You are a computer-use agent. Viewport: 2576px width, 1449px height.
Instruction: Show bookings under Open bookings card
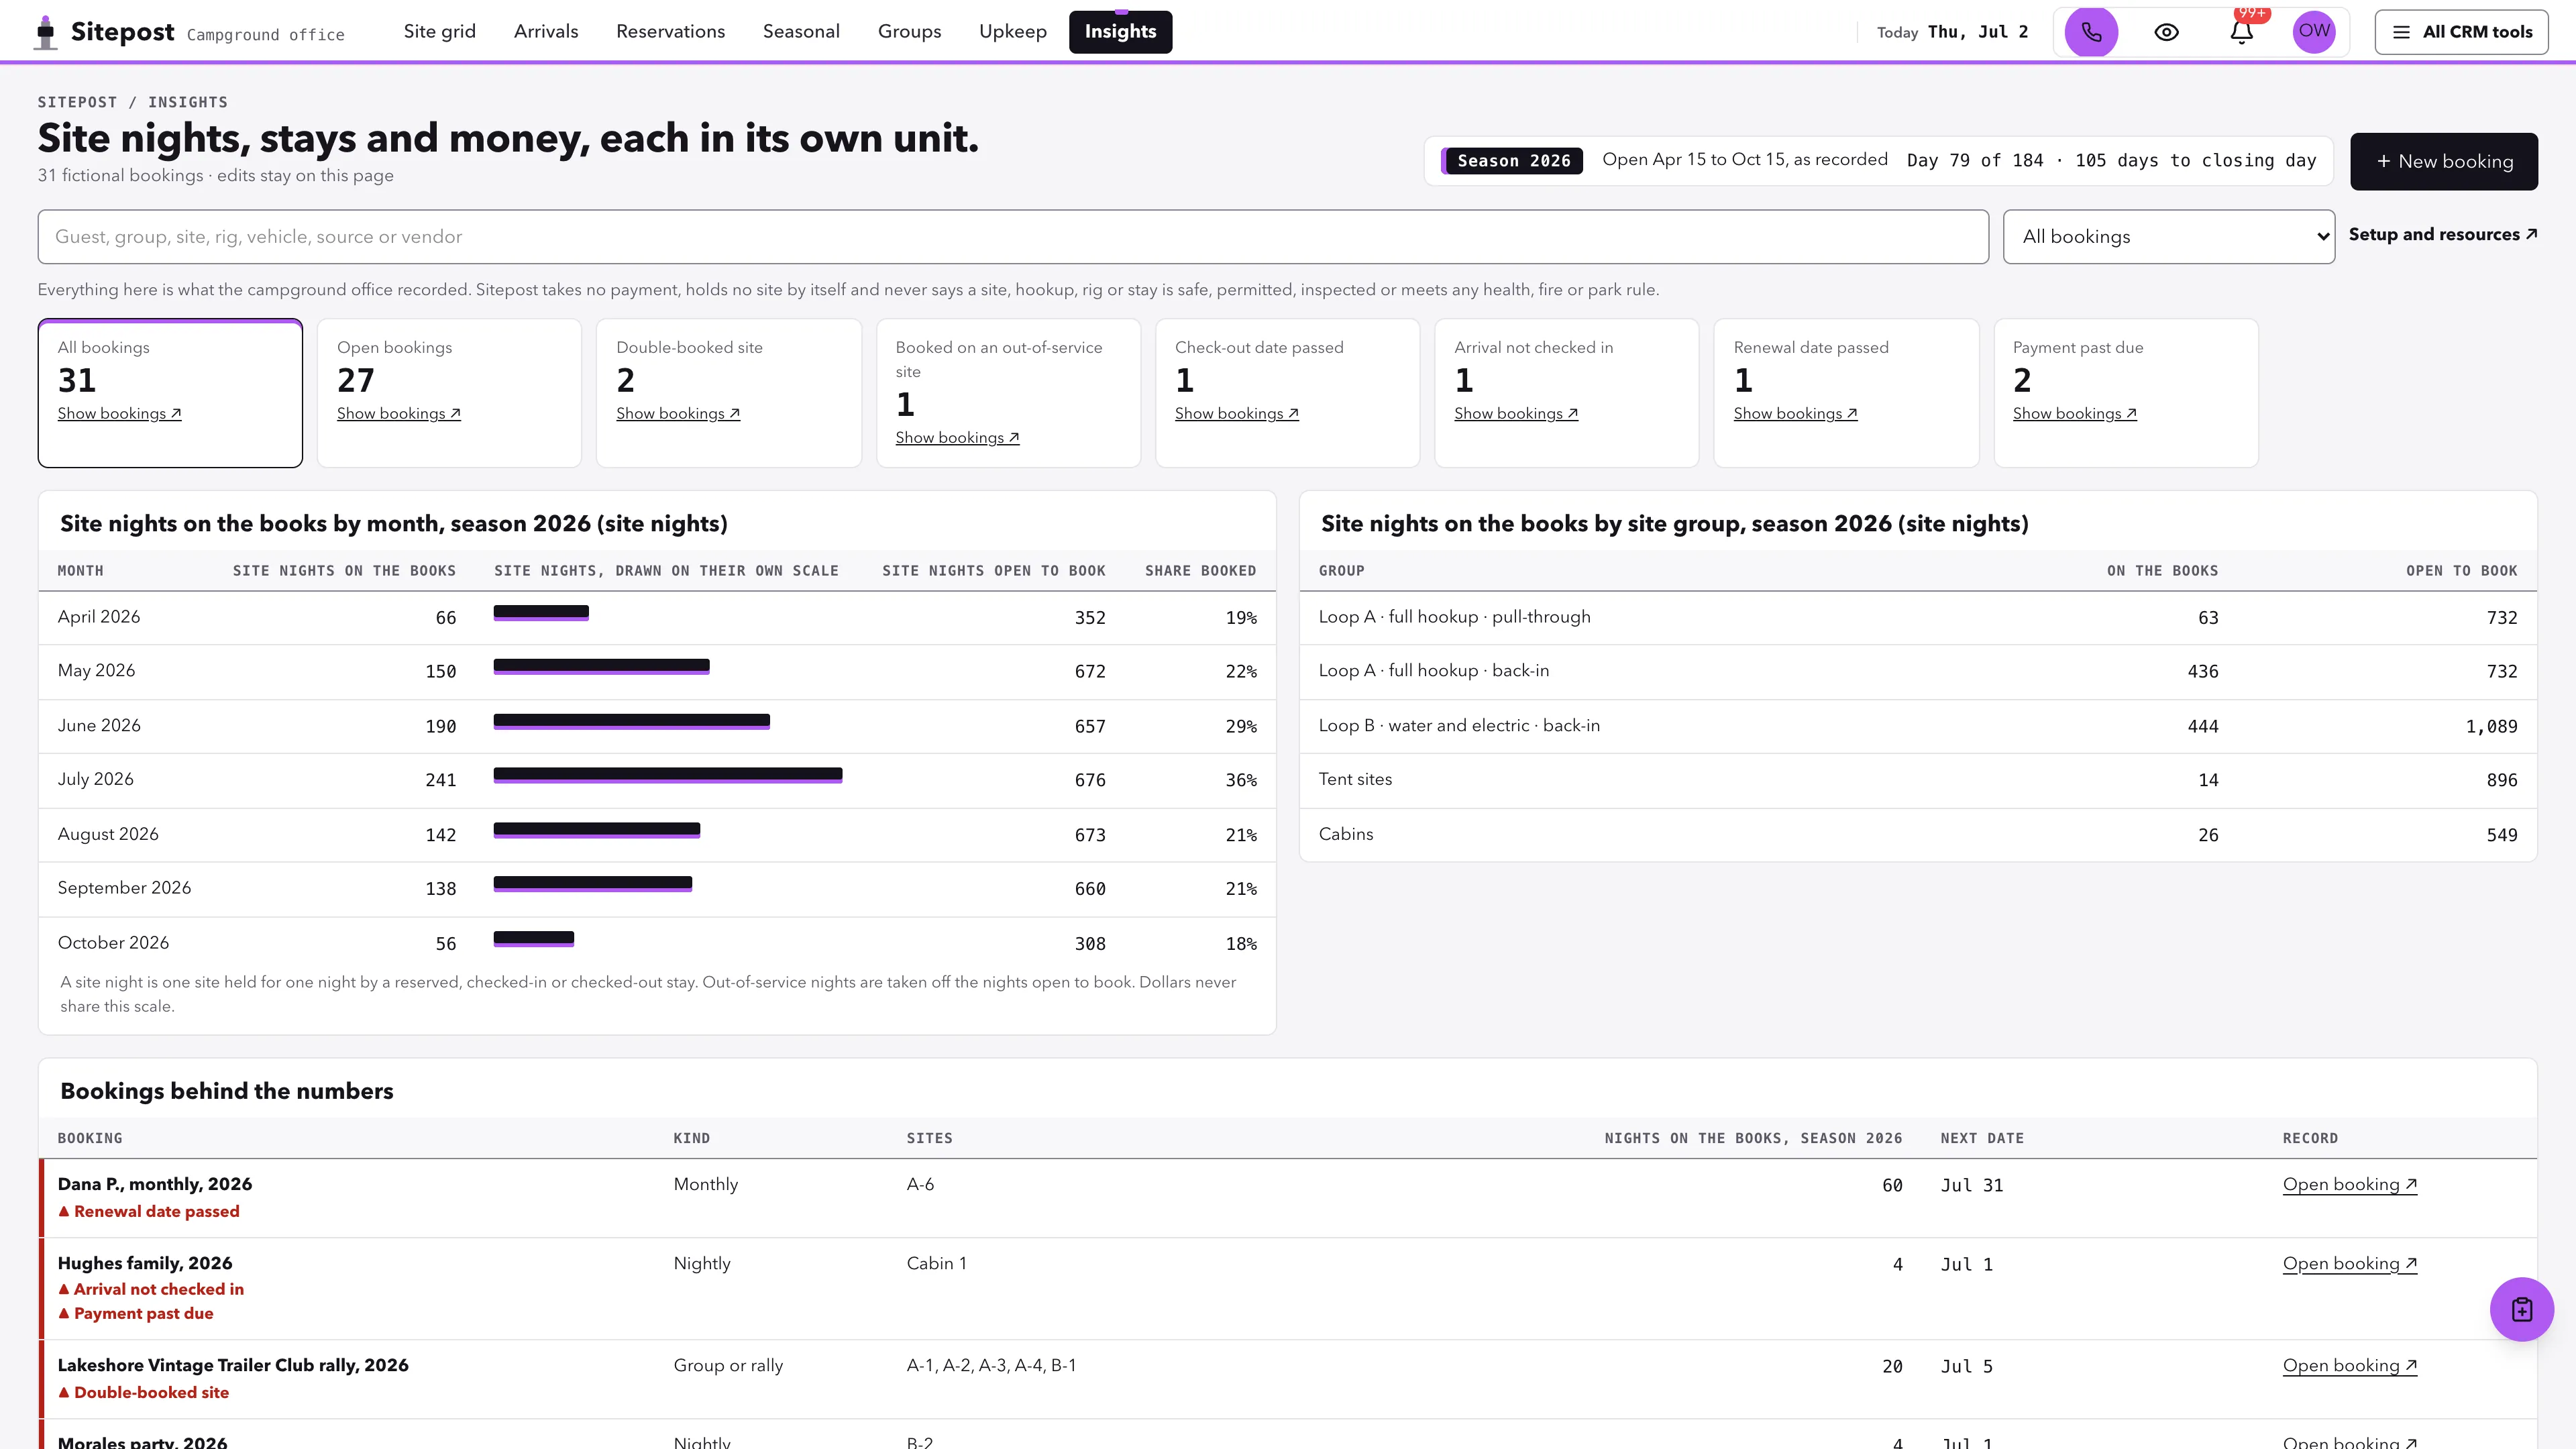398,414
